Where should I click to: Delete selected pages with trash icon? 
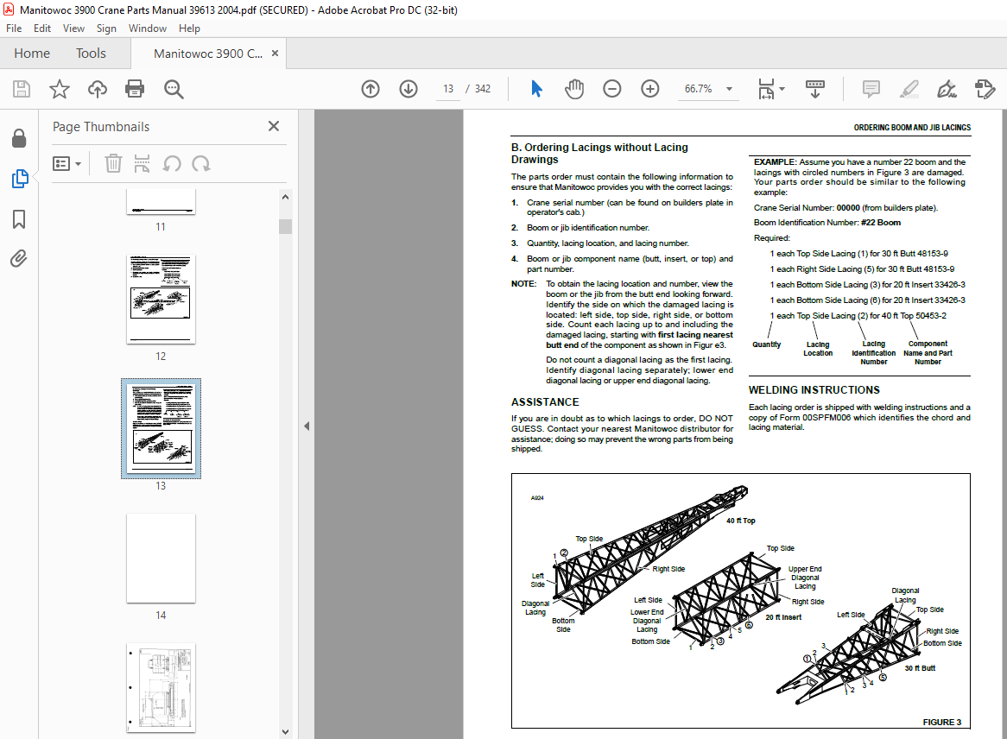coord(113,164)
